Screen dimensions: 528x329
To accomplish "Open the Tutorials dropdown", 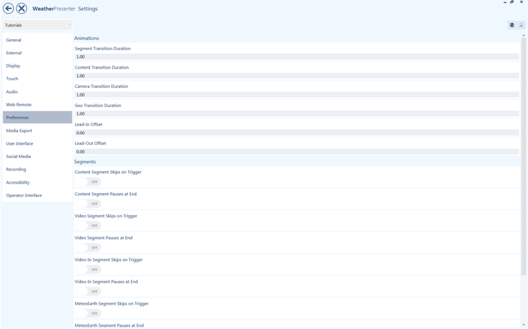I will [x=38, y=25].
